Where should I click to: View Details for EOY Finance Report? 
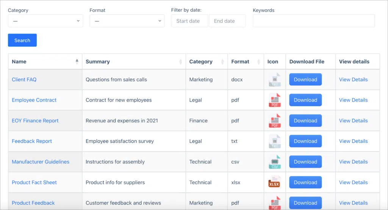coord(353,121)
